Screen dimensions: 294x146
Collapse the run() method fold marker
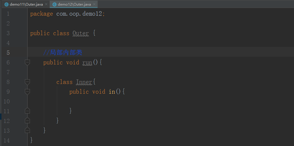27,62
